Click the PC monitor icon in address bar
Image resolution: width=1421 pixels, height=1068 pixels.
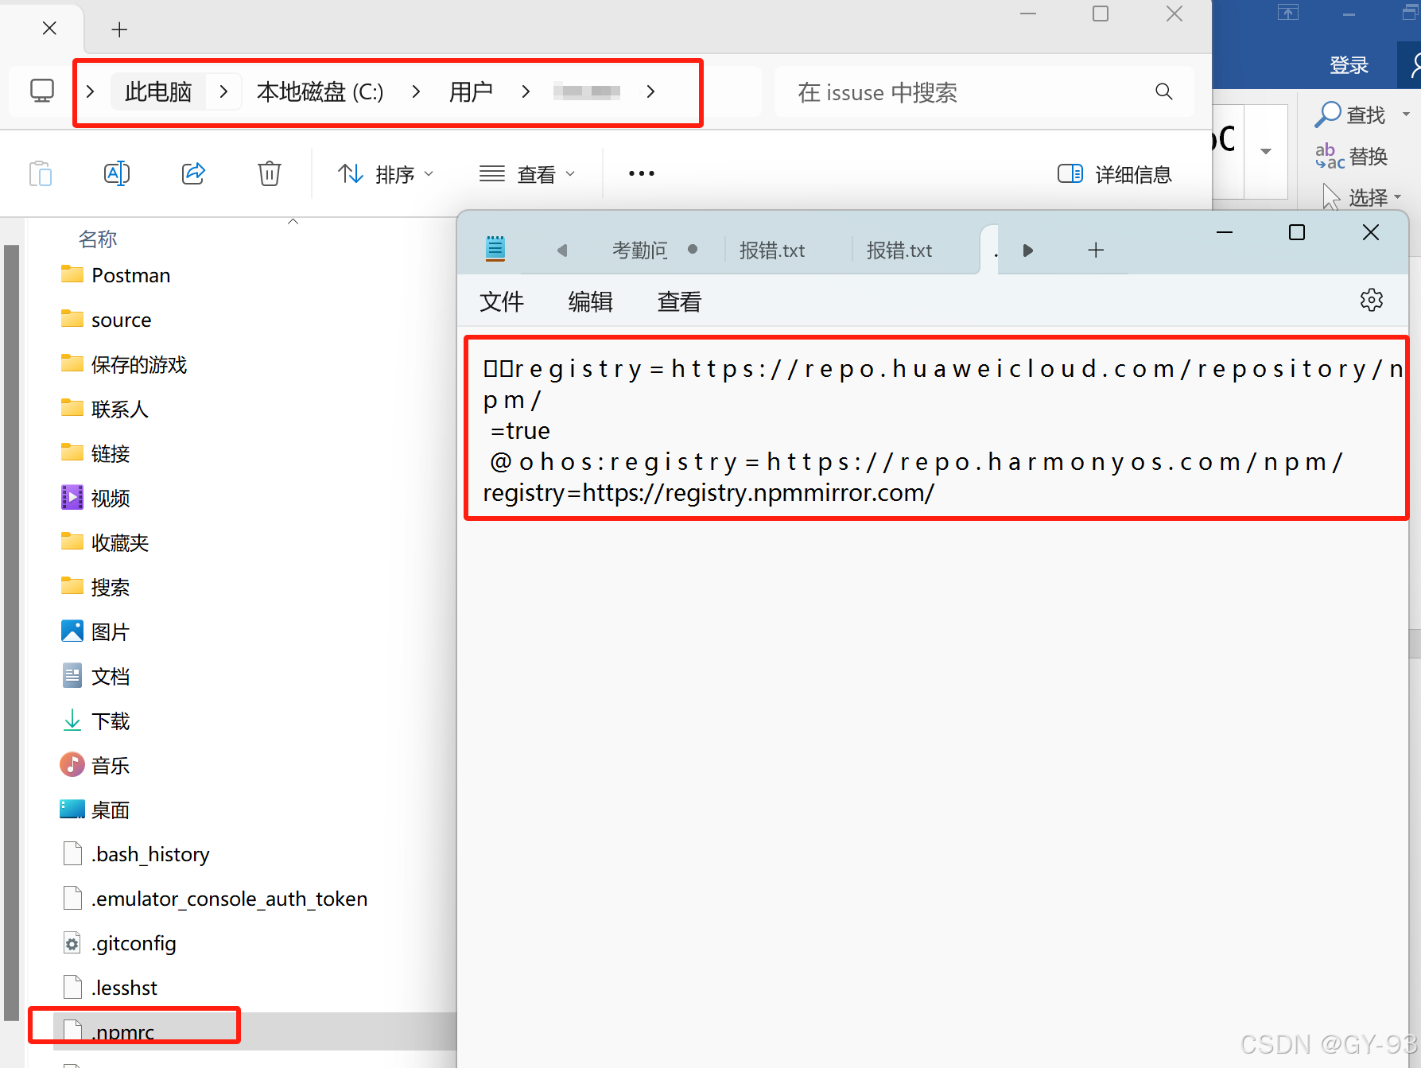click(42, 91)
